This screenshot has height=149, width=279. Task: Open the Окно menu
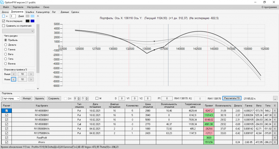(46, 7)
